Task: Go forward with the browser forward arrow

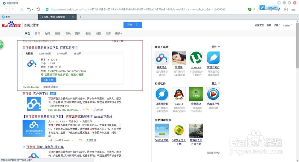Action: pos(13,9)
